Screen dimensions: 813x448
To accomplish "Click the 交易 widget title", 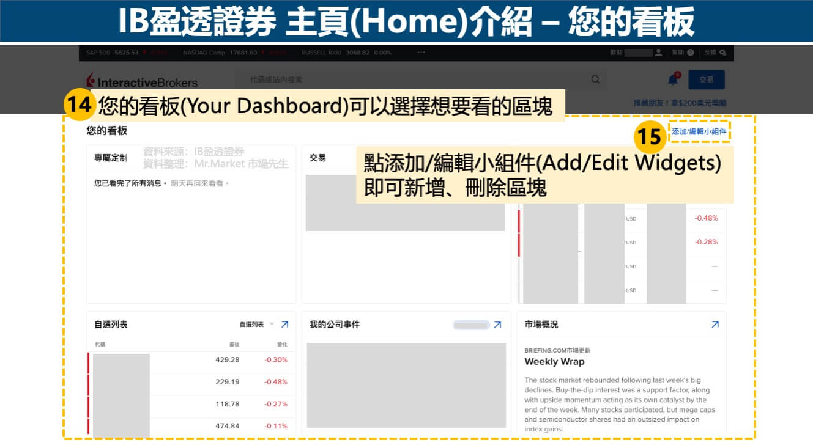I will 317,158.
